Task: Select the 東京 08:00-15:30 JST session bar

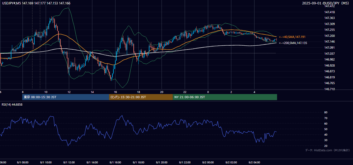Action: (x=66, y=97)
